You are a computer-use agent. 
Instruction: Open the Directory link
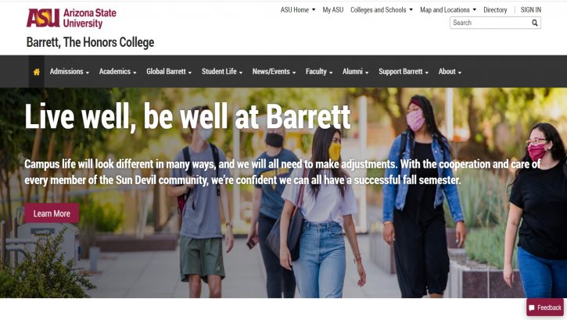[x=495, y=9]
